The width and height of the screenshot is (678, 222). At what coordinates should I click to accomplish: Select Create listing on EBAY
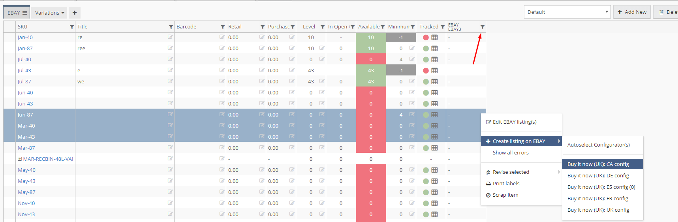pyautogui.click(x=521, y=141)
